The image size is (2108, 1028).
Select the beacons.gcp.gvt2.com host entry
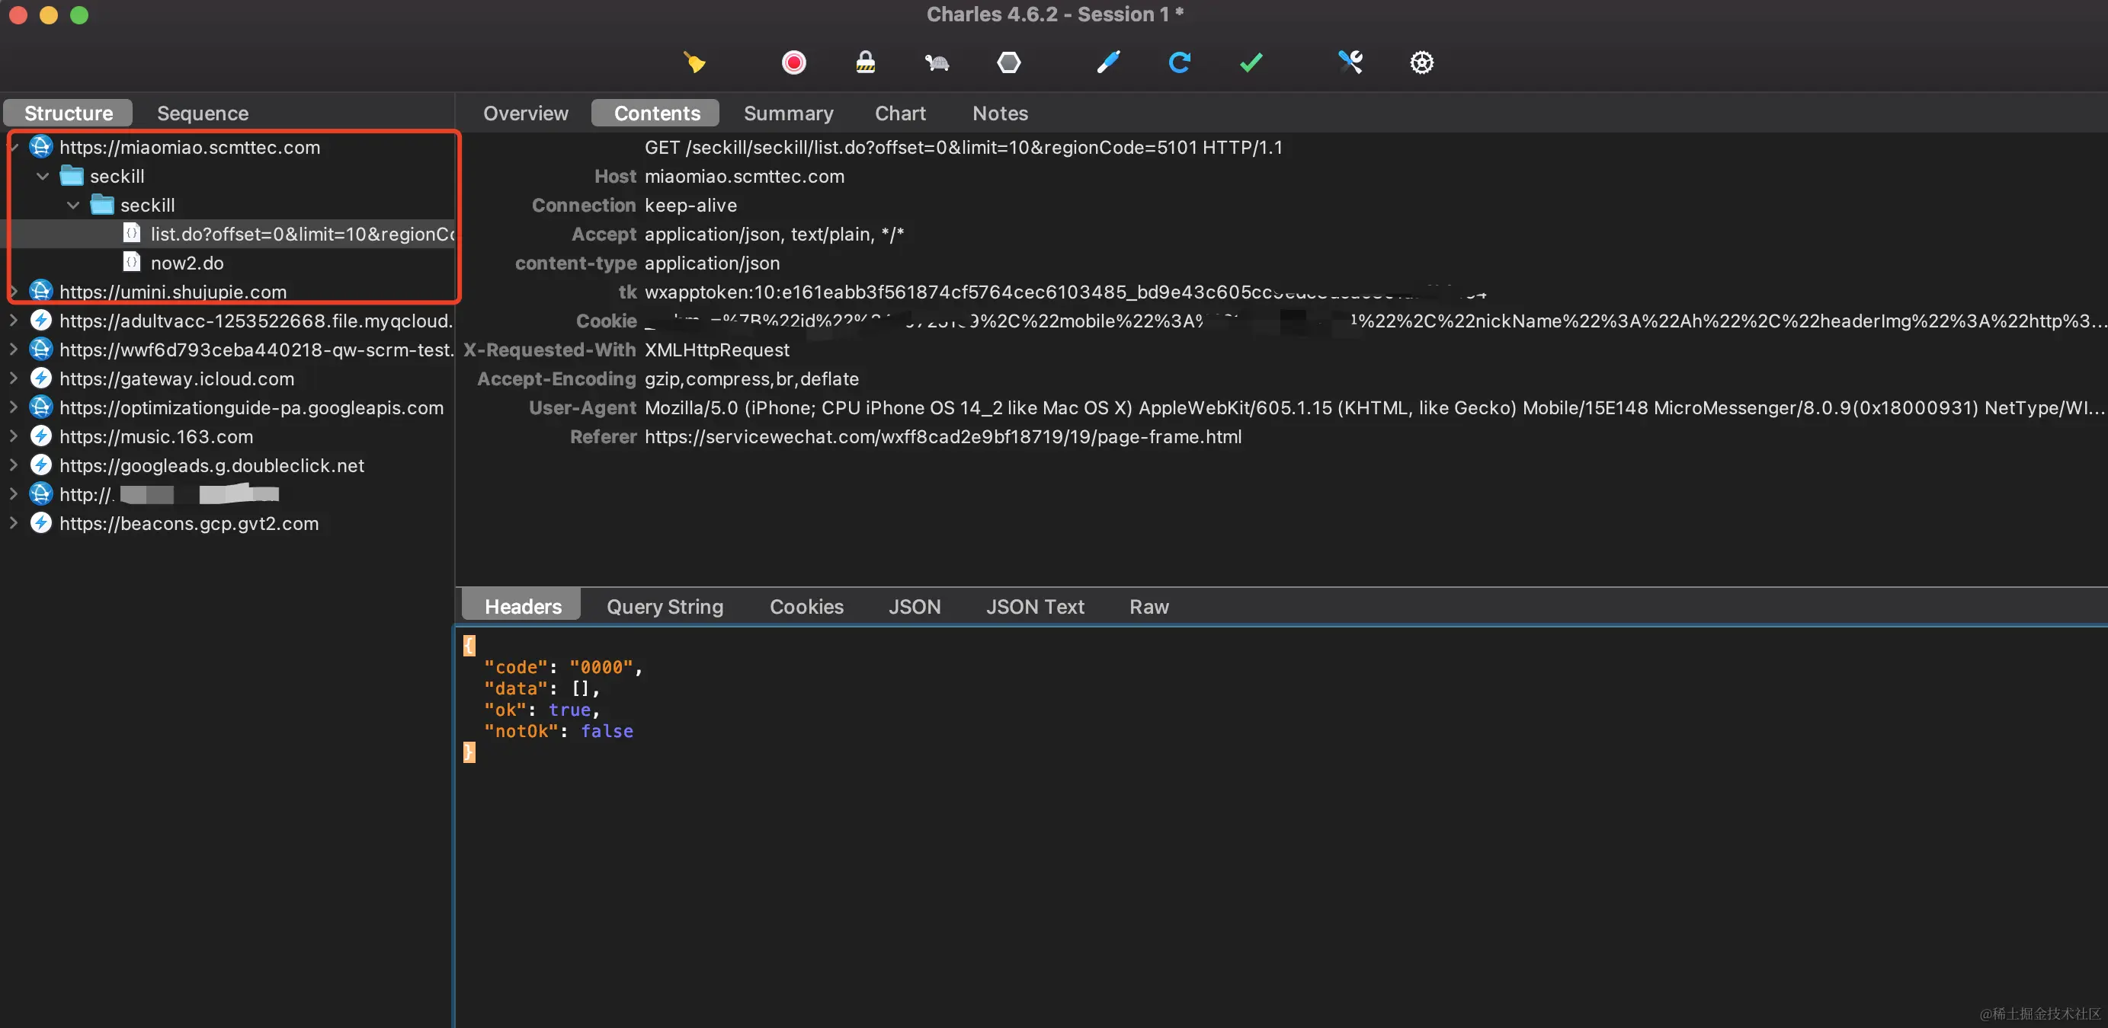point(188,522)
